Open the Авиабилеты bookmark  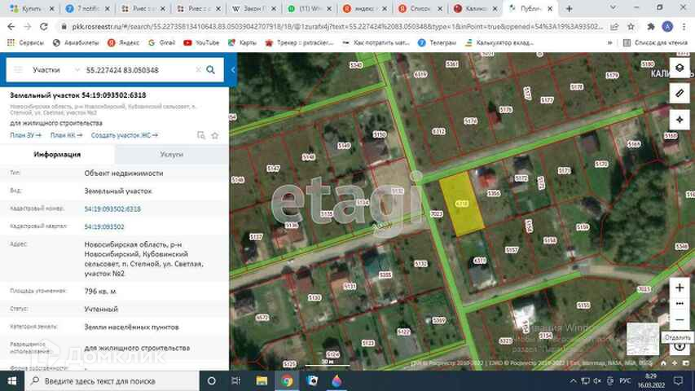click(75, 42)
